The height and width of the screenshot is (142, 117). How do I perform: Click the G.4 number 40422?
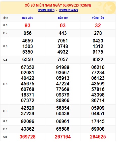click(27, 78)
